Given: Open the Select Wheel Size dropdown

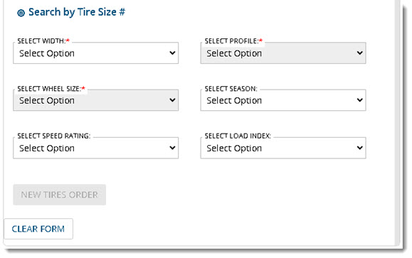Looking at the screenshot, I should (95, 100).
